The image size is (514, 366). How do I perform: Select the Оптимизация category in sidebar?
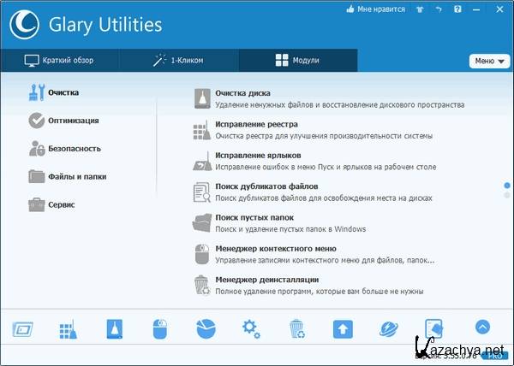tap(73, 121)
